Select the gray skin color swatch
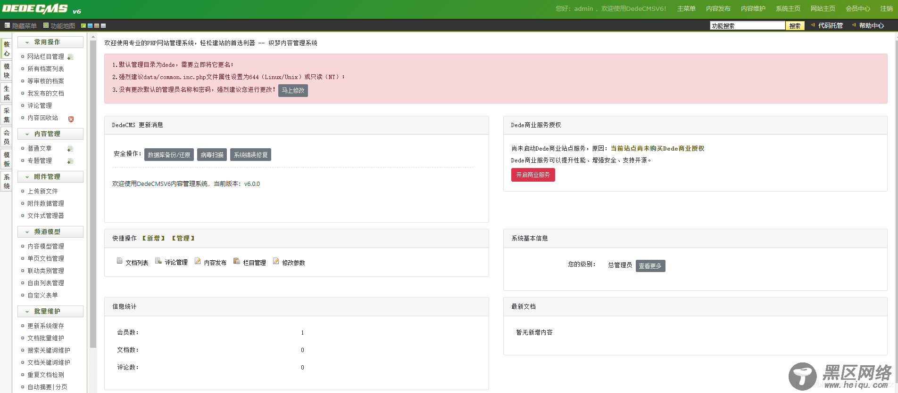Screen dimensions: 898x393 (103, 25)
